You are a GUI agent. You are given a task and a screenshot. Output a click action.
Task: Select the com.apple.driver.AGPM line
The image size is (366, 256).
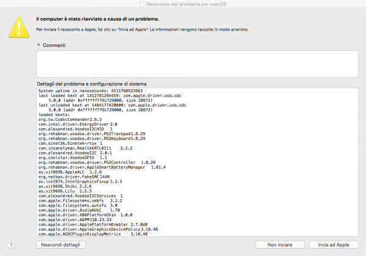pos(75,220)
